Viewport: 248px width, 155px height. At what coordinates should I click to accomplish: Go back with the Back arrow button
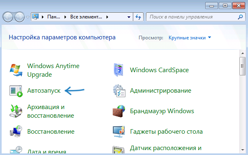tap(8, 17)
